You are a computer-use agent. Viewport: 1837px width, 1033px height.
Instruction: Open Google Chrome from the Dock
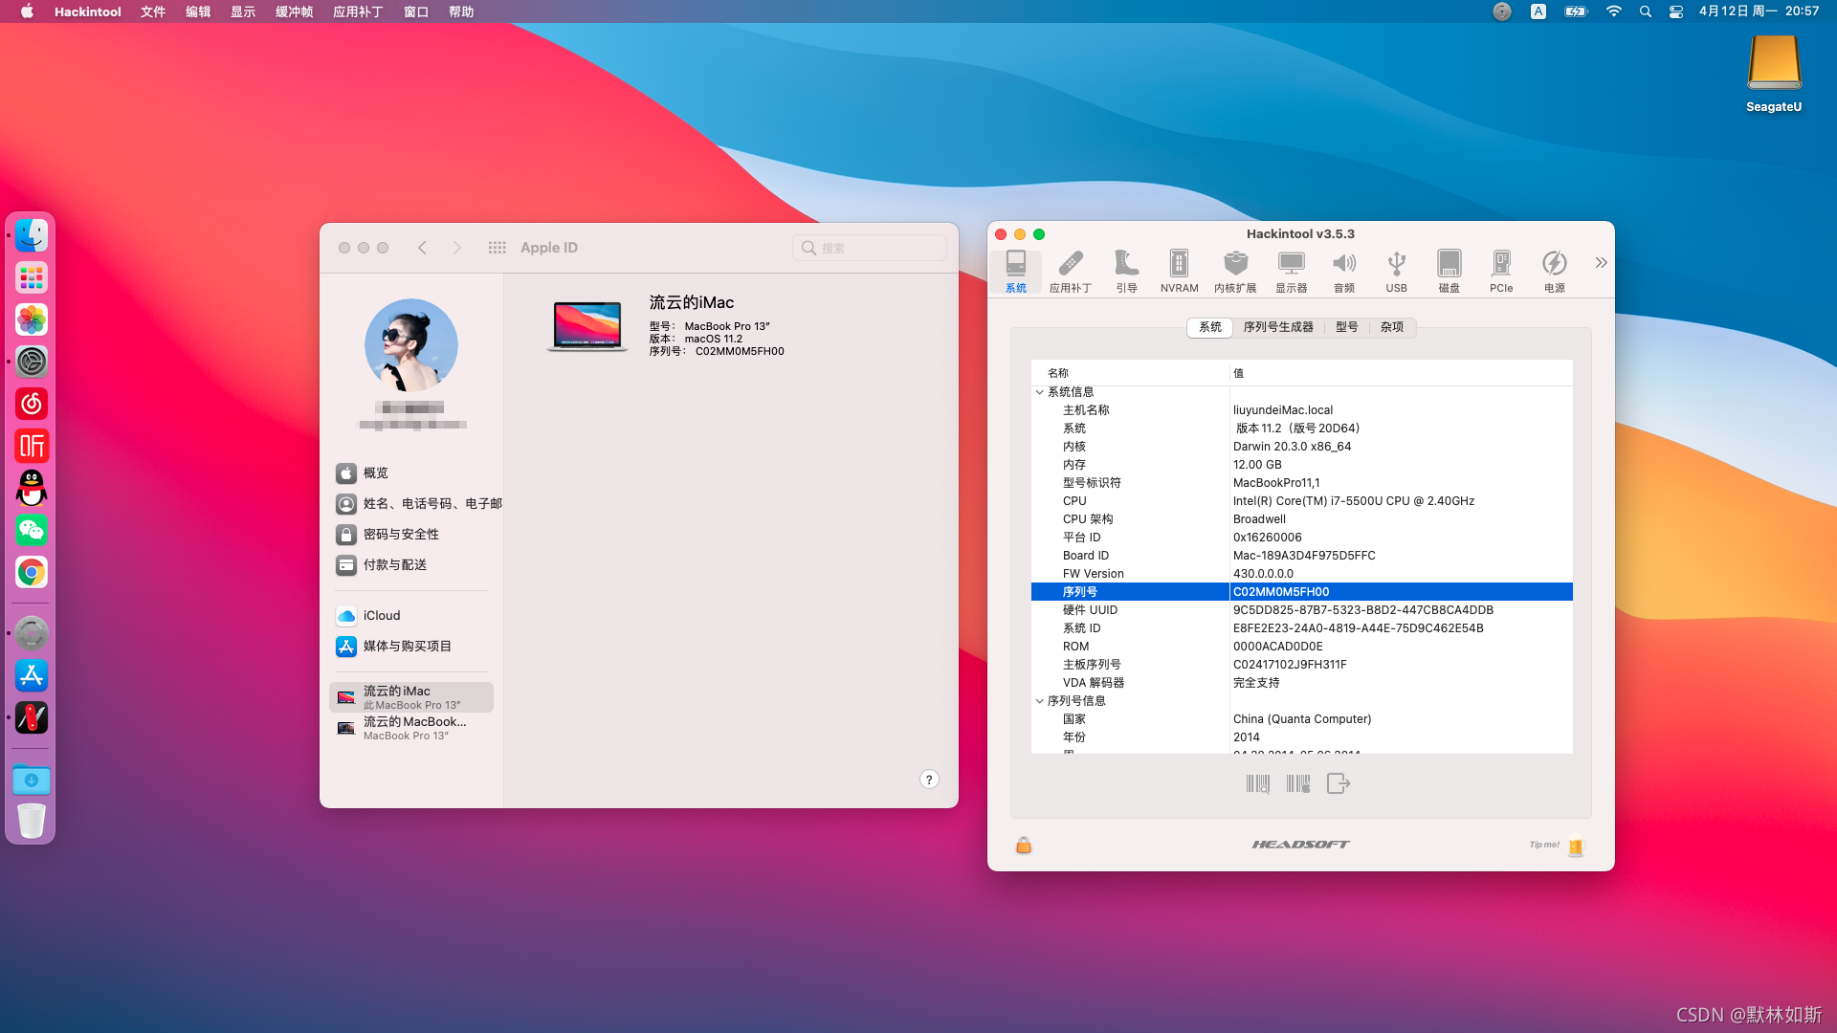point(32,572)
